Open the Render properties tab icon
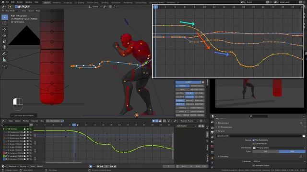This screenshot has width=307, height=172. (212, 128)
